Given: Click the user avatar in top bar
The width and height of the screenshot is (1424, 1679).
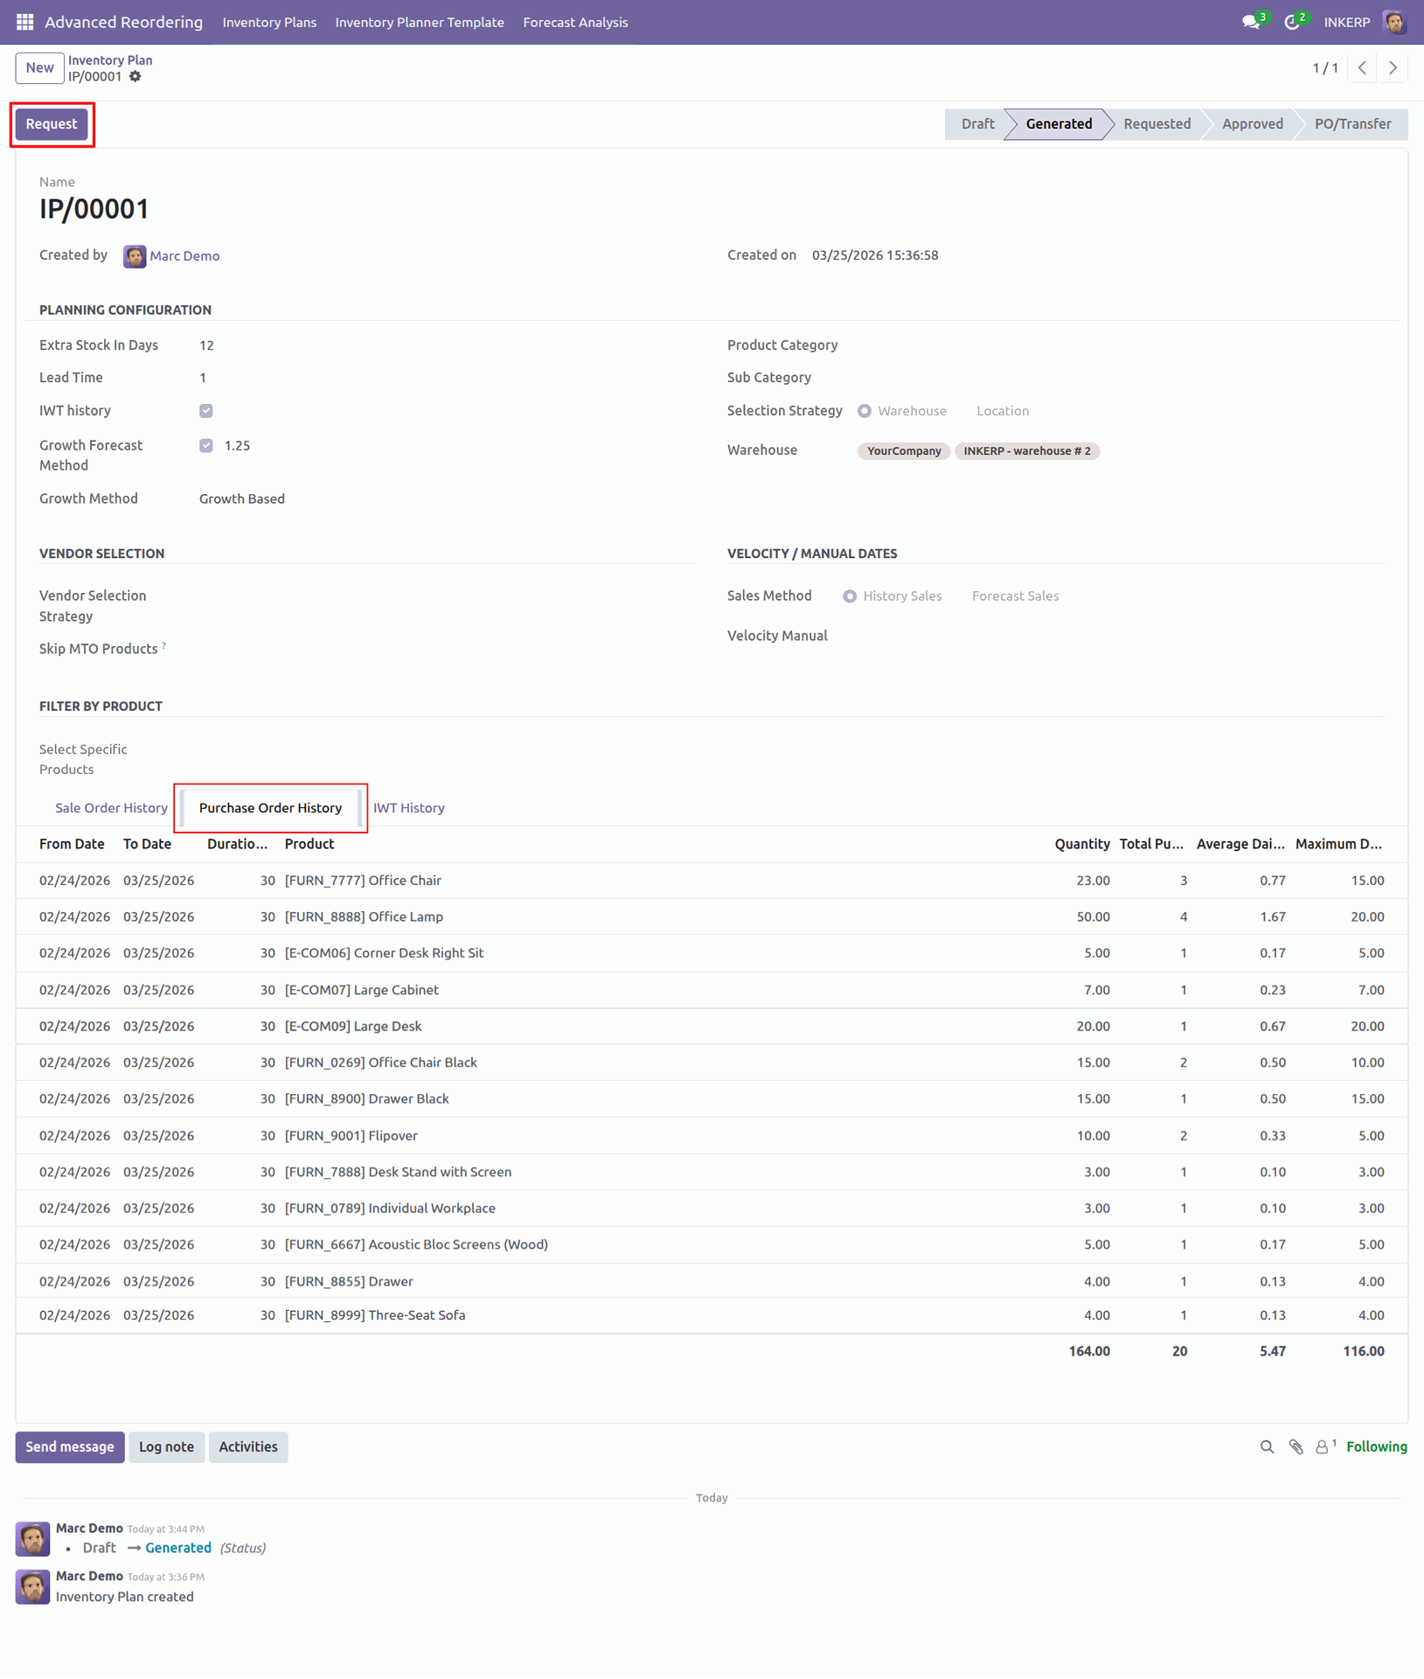Looking at the screenshot, I should [1394, 22].
